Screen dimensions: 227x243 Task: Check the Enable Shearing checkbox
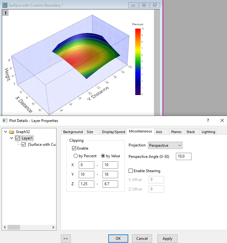[130, 171]
